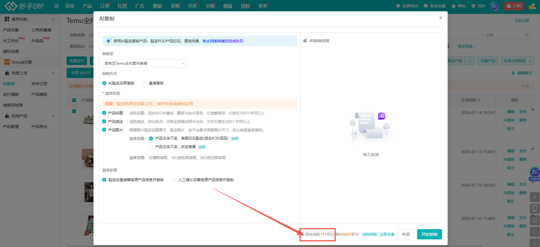
Task: Open the 复制至Temu全托管采集箱 dropdown
Action: 144,63
